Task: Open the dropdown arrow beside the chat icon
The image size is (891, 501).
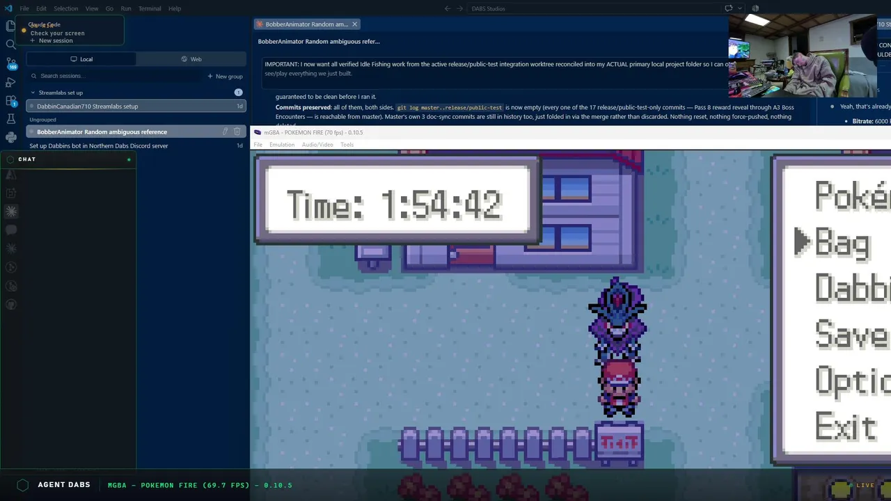Action: click(x=739, y=8)
